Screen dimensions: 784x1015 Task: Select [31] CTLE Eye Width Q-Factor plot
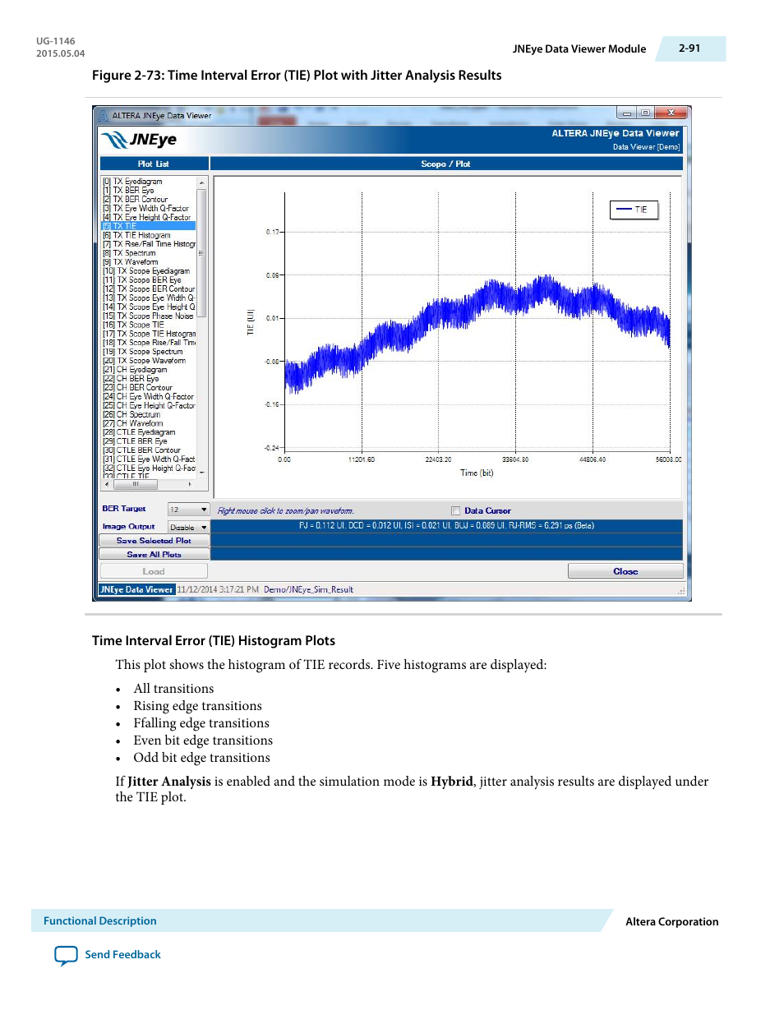[149, 459]
